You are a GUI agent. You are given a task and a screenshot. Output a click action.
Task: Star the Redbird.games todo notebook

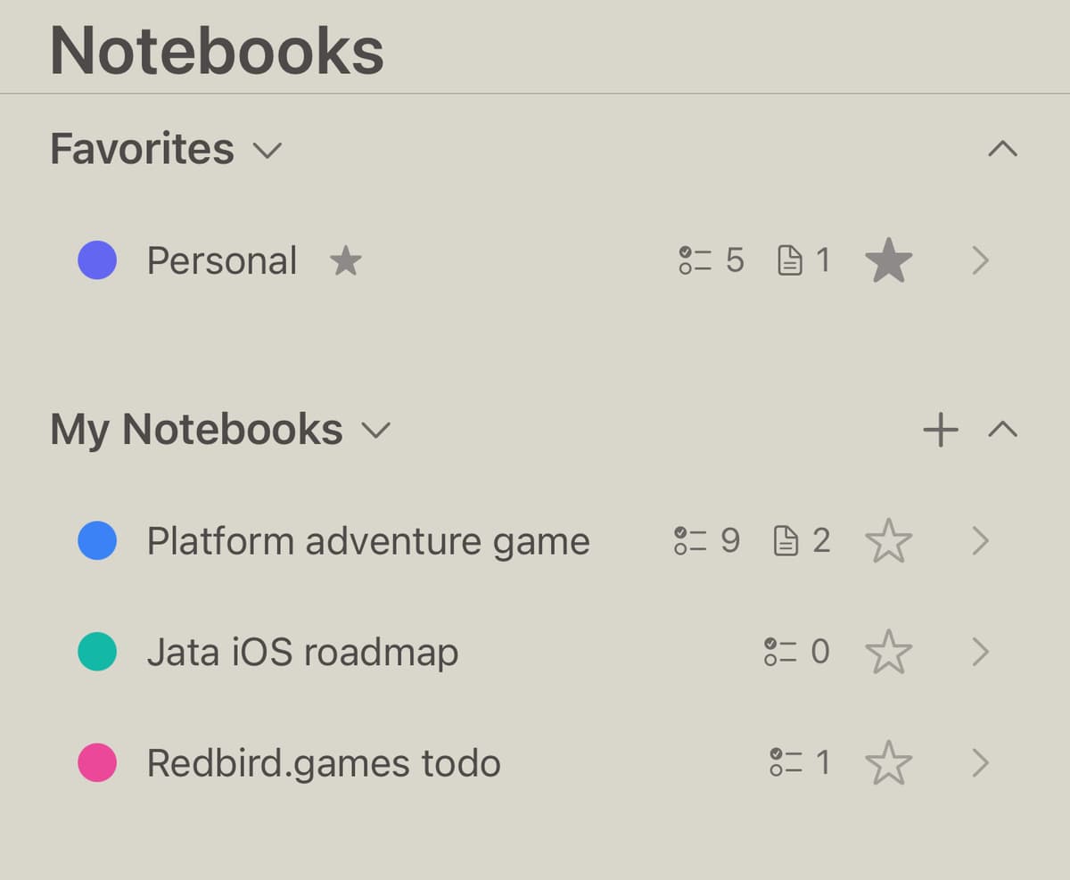(x=888, y=763)
